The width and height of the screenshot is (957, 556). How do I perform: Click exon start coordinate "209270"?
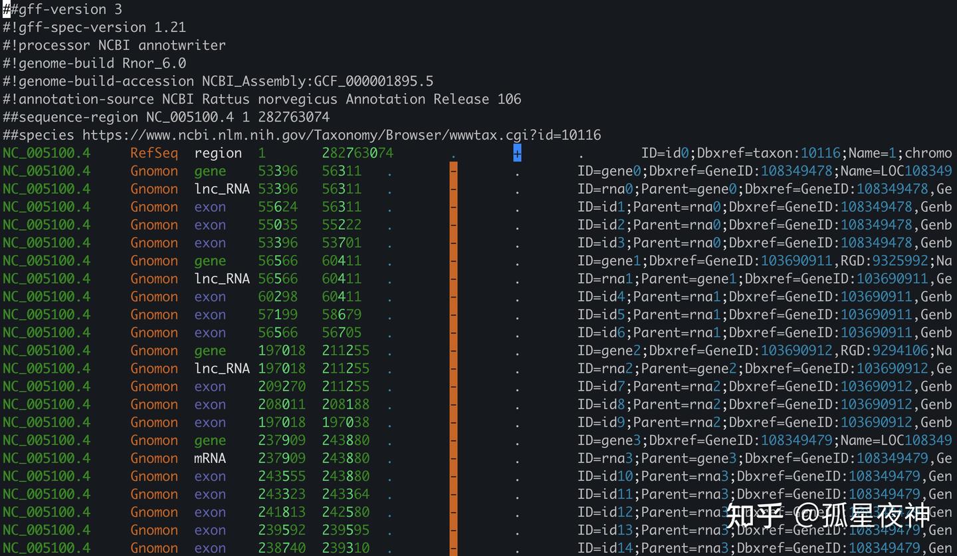282,386
